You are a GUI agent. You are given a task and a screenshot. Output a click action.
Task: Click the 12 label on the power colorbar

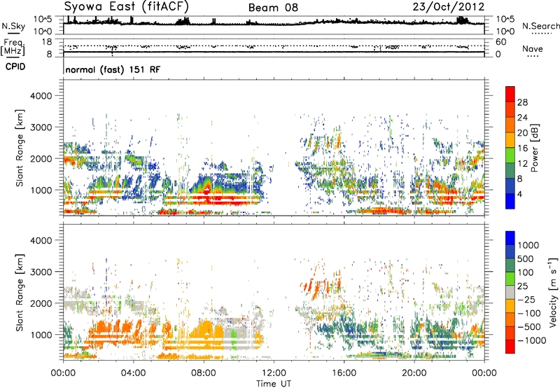coord(522,163)
